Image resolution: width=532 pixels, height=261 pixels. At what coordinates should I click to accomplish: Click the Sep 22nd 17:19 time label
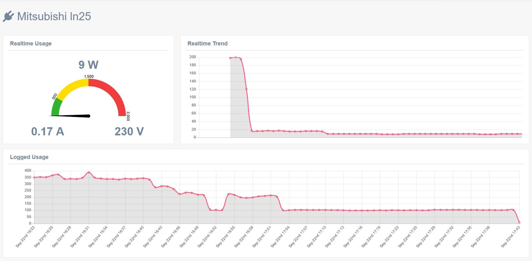(371, 237)
